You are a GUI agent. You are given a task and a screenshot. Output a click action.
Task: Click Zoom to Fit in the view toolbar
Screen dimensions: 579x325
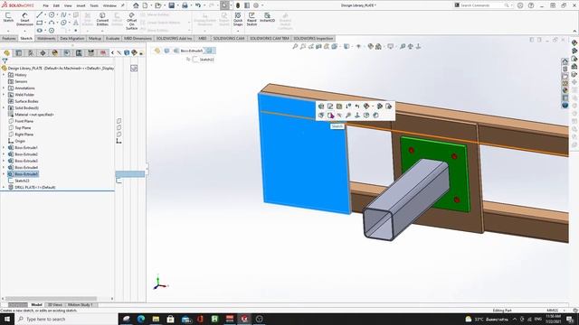295,46
